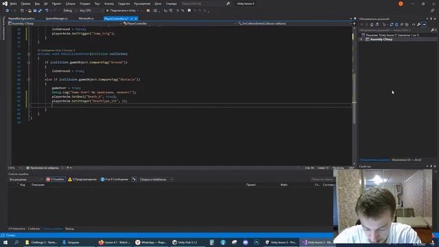Close the PlayerController.cs tab
This screenshot has height=247, width=439.
coord(136,19)
